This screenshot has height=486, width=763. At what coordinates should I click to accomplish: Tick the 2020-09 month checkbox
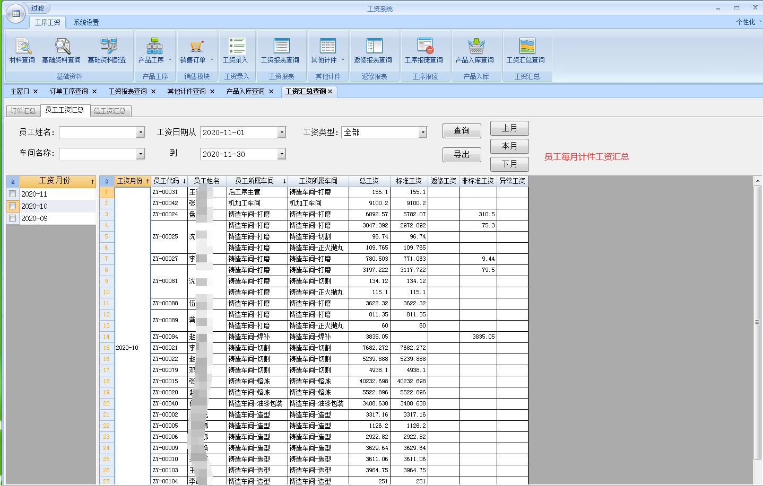point(13,218)
